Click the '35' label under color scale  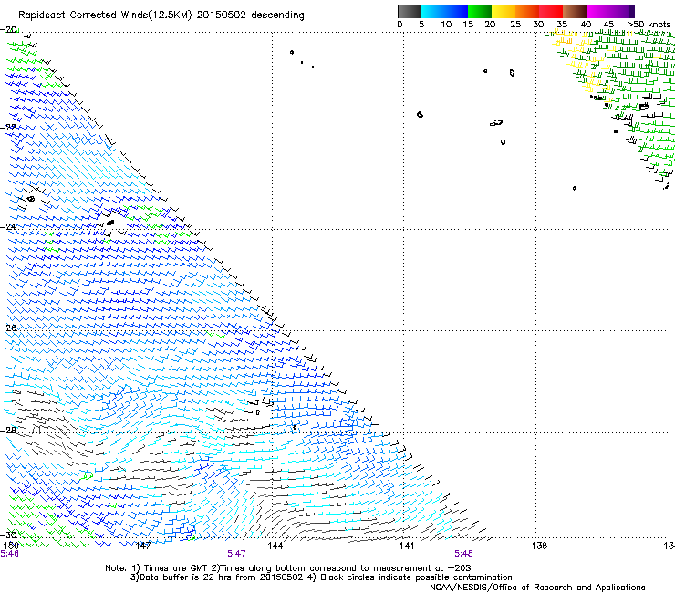pyautogui.click(x=562, y=25)
